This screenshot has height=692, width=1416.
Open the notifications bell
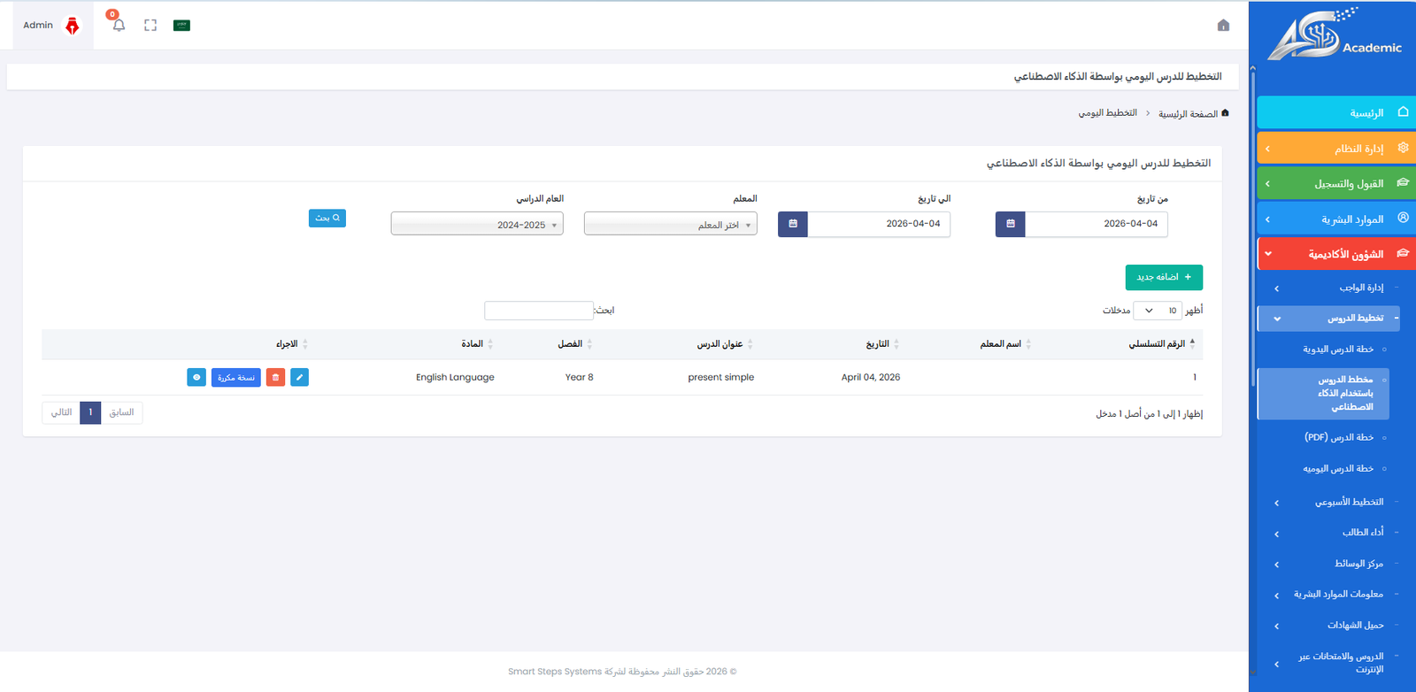click(119, 26)
